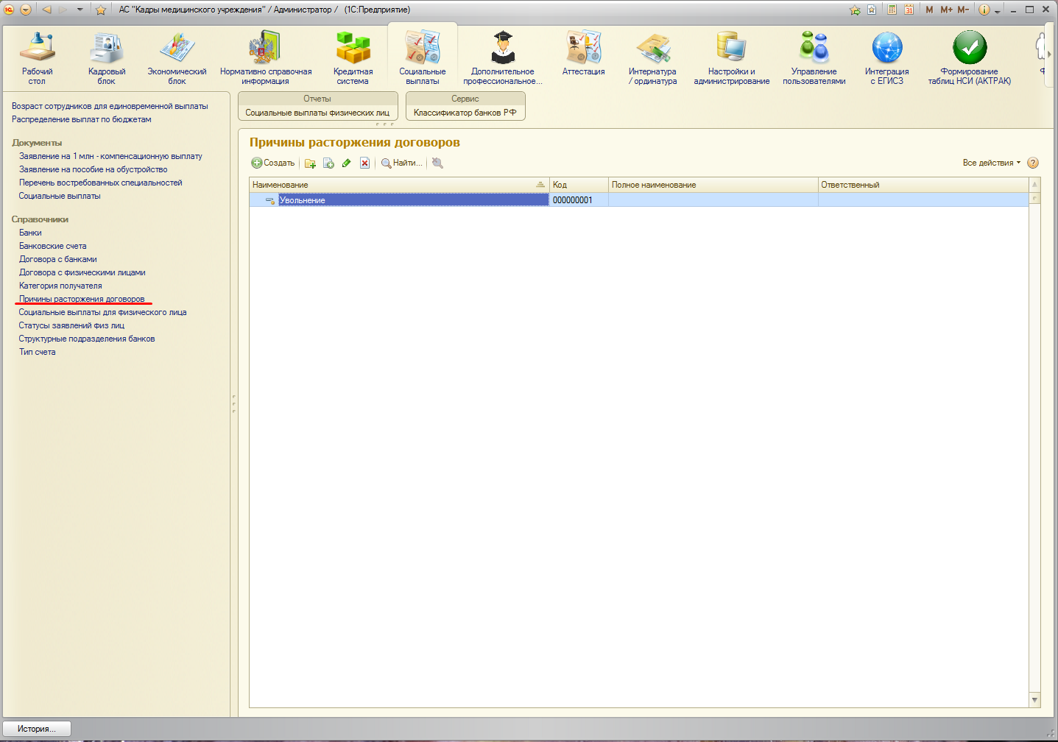The height and width of the screenshot is (742, 1058).
Task: Click the mark for deletion icon
Action: [x=364, y=163]
